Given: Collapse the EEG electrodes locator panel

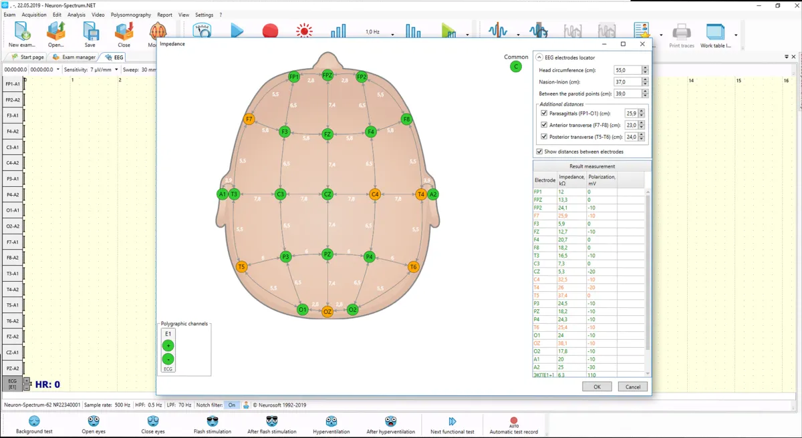Looking at the screenshot, I should 539,57.
